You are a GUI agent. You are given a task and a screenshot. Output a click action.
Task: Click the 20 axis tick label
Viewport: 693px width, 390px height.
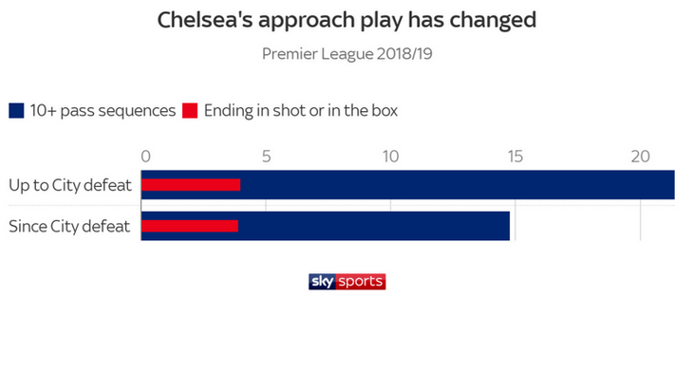(640, 156)
